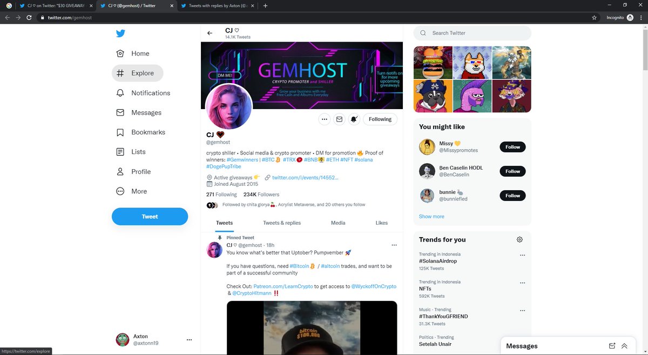Expand the More menu in sidebar
This screenshot has width=648, height=355.
(132, 191)
